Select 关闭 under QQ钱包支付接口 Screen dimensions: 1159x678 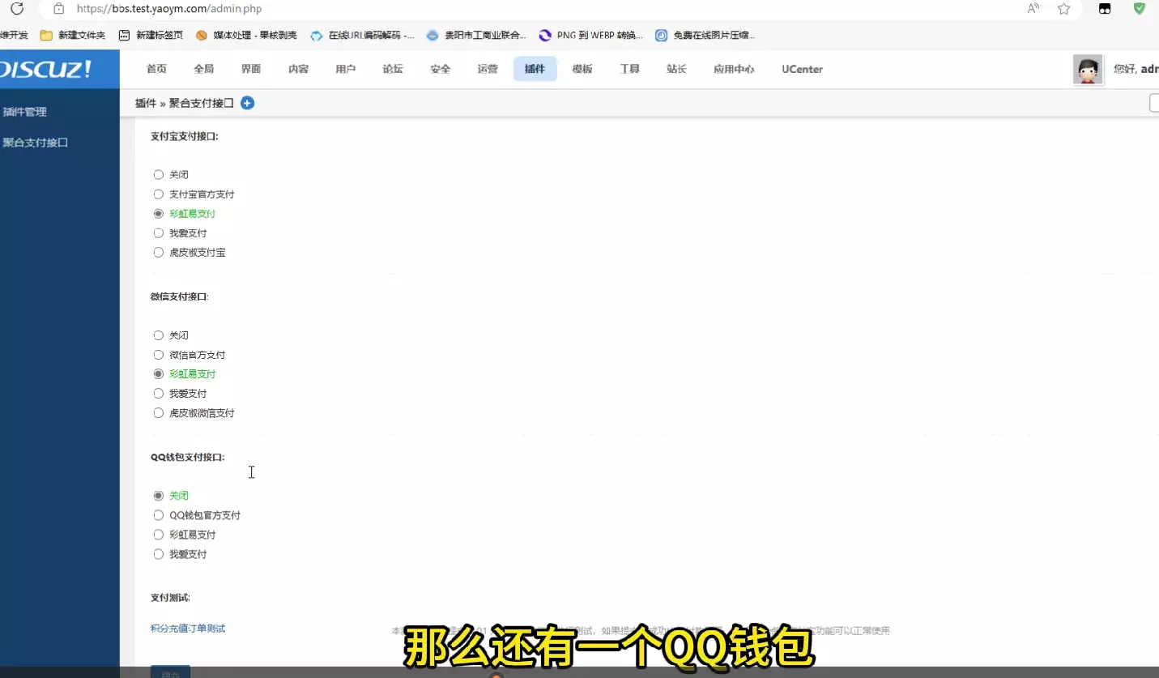click(159, 496)
